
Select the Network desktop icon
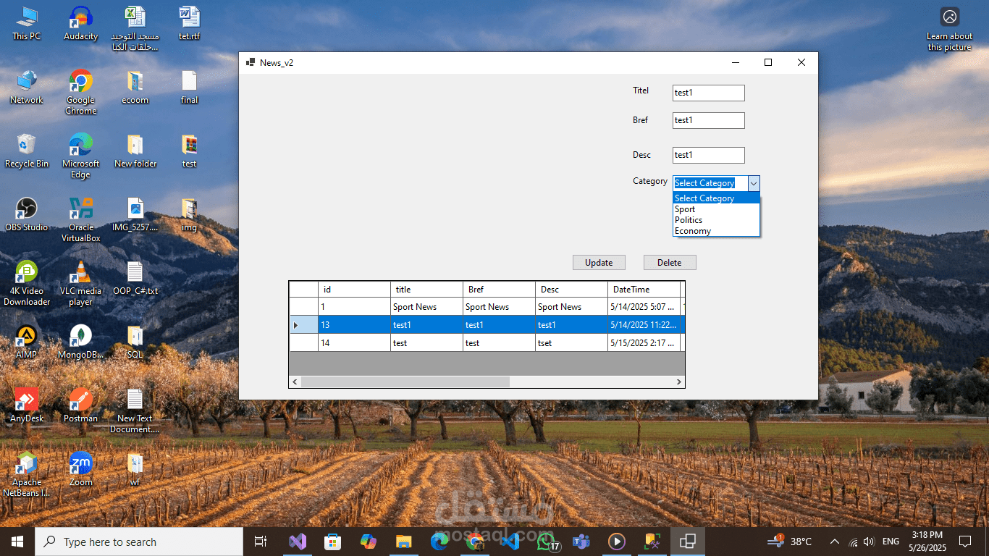tap(27, 87)
